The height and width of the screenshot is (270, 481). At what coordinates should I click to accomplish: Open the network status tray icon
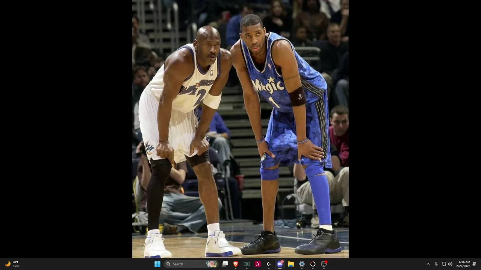[x=444, y=264]
